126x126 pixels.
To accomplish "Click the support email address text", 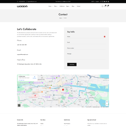I will (x=23, y=54).
